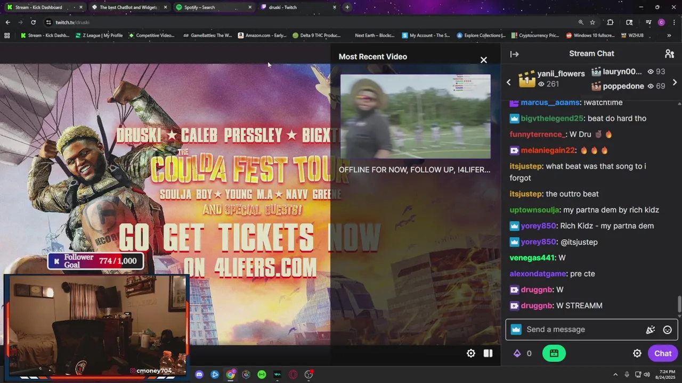Open a new browser tab
The image size is (682, 383).
(x=347, y=7)
